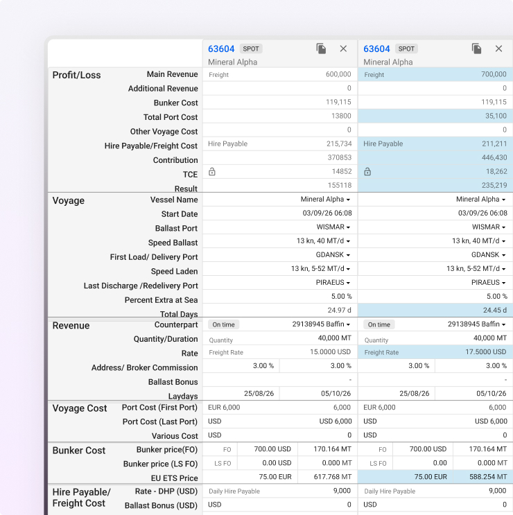Copy the second 63604 estimate column
Image resolution: width=513 pixels, height=515 pixels.
(476, 49)
